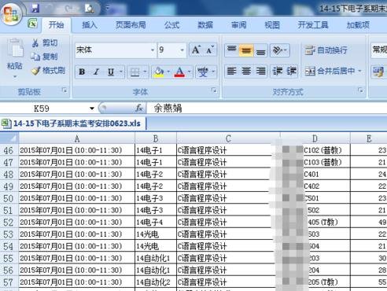Expand the quick access toolbar customize arrow
Screen dimensions: 387x291
point(107,9)
